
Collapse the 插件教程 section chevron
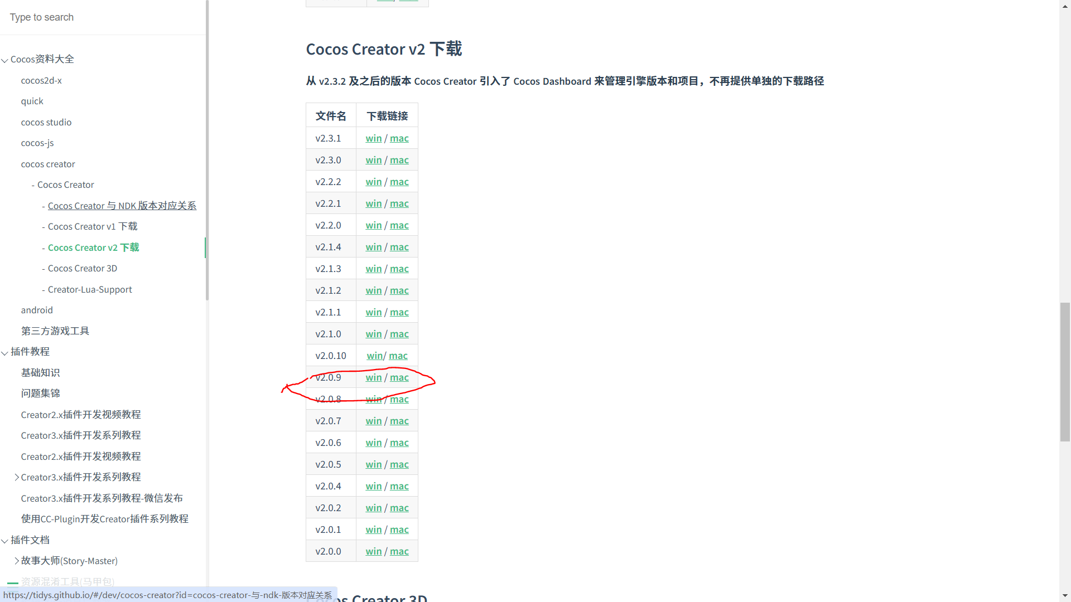click(x=5, y=353)
